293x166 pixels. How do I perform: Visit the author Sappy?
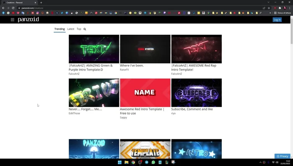124,117
